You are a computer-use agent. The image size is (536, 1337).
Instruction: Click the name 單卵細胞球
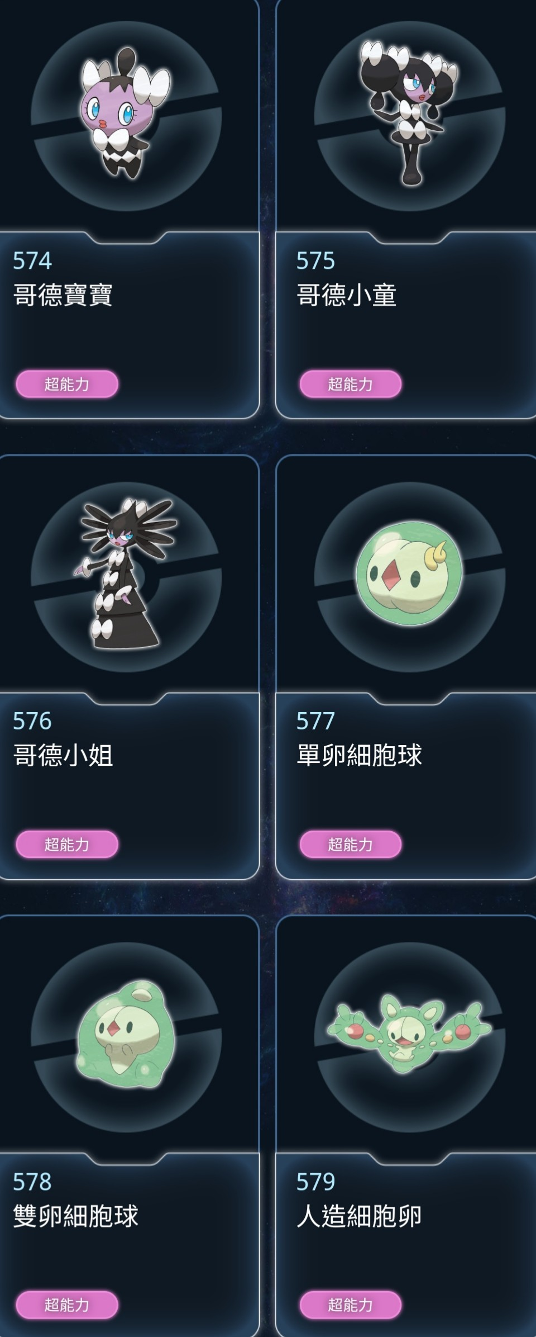360,755
